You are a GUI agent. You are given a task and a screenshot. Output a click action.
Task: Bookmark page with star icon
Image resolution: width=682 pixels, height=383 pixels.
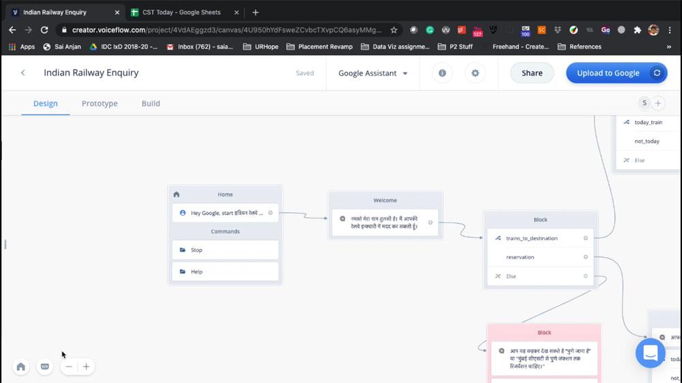pos(394,30)
